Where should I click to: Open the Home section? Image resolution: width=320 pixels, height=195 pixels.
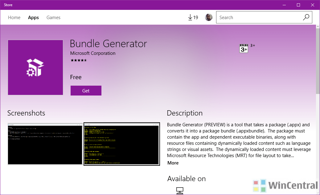[x=14, y=17]
